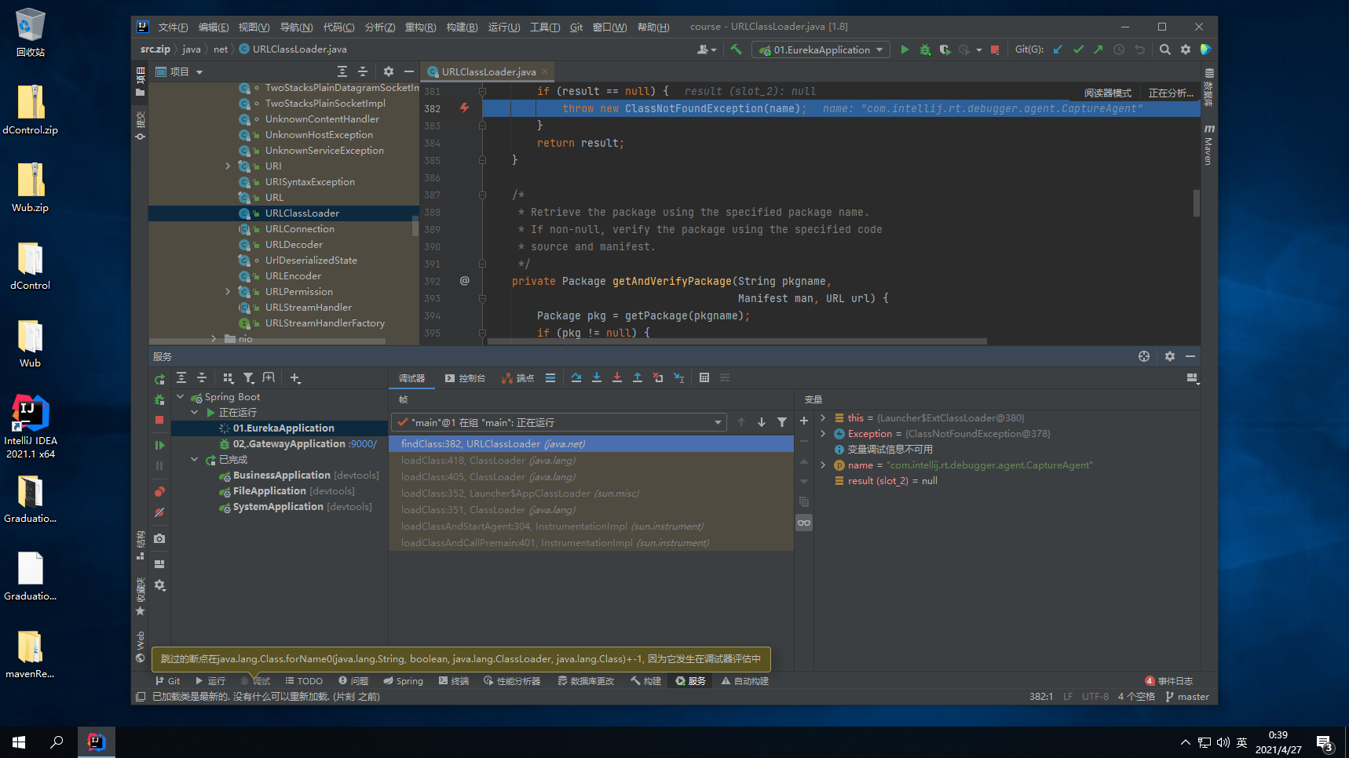Click Step Into icon in debugger toolbar

pyautogui.click(x=597, y=377)
